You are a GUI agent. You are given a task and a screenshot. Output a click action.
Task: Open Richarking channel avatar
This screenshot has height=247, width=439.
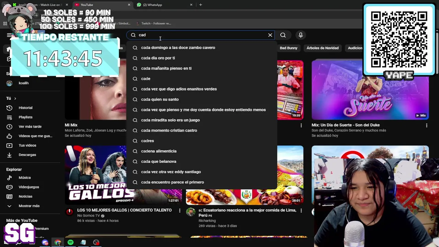[190, 212]
